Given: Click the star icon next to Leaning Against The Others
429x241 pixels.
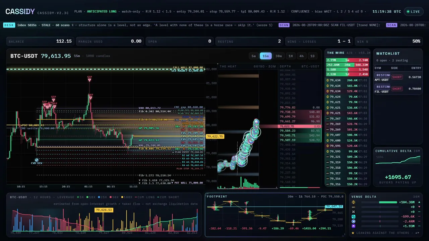Looking at the screenshot, I should point(353,233).
